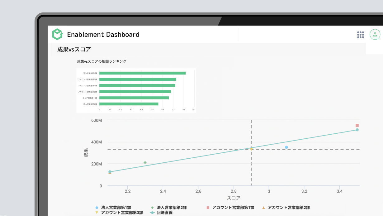Select the 法人営業部第1課 bar in ranking chart
Screen dimensions: 383x216
[x=143, y=73]
